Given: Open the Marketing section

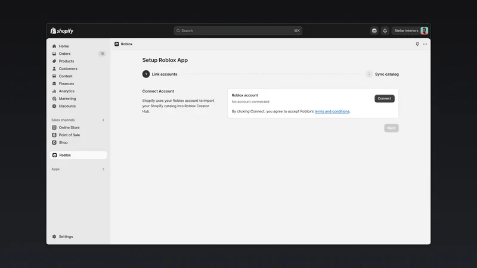Looking at the screenshot, I should (x=67, y=99).
